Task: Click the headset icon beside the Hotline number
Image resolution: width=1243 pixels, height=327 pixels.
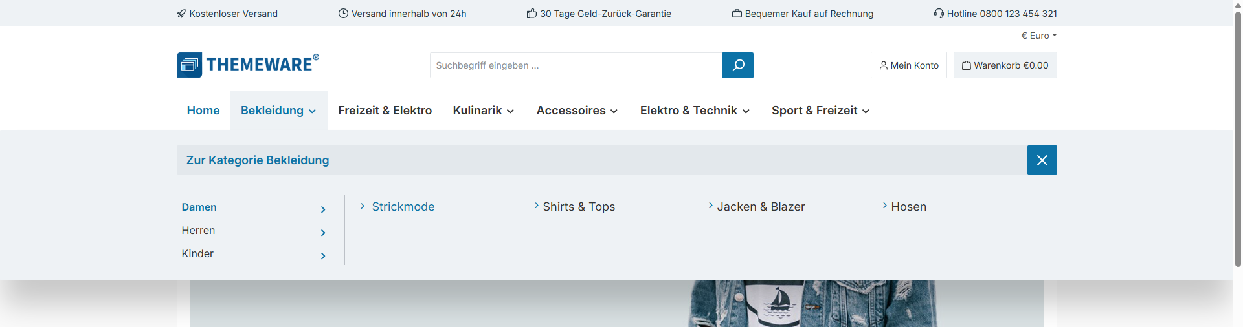Action: (x=939, y=14)
